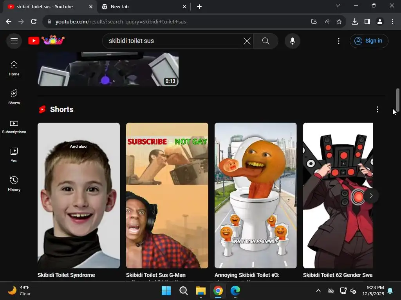Start voice search with microphone icon
Screen dimensions: 401x300
(292, 41)
